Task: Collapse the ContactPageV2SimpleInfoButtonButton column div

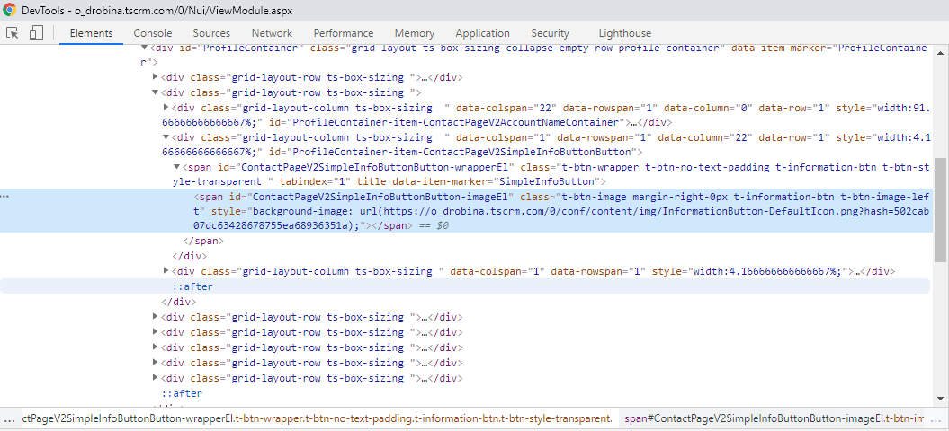Action: pos(166,137)
